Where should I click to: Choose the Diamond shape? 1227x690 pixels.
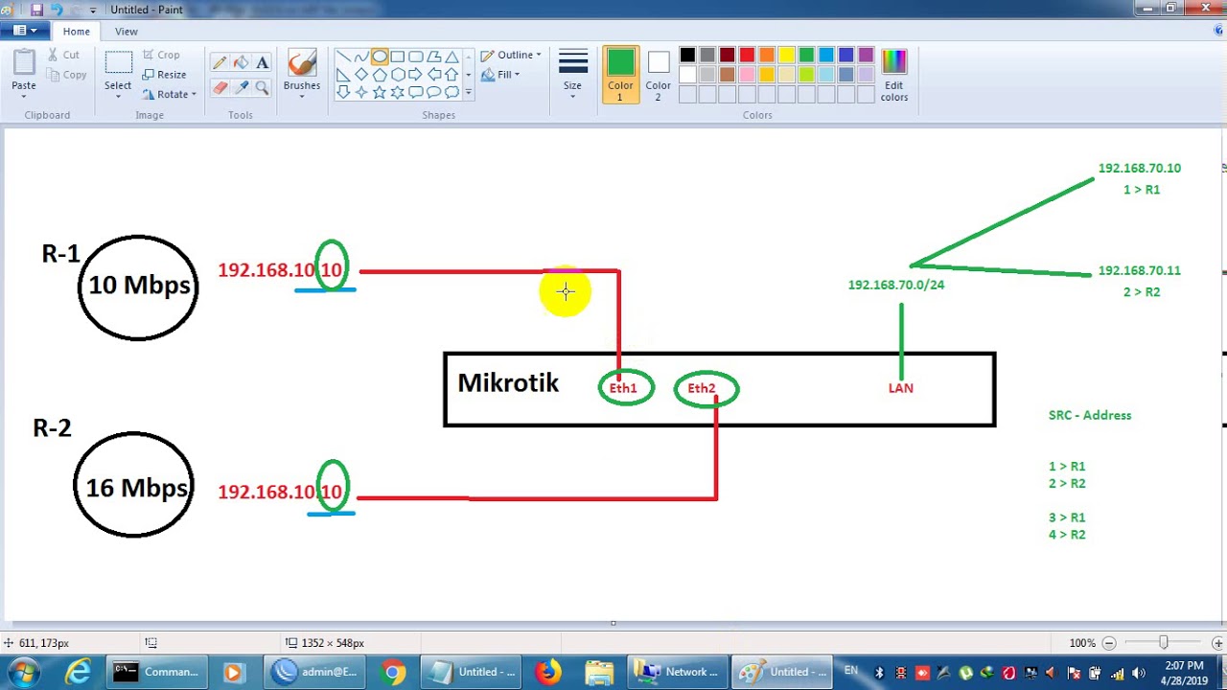361,75
